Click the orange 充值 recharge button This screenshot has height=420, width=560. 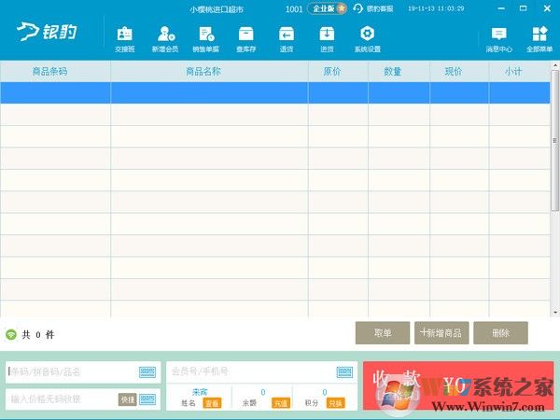(281, 403)
